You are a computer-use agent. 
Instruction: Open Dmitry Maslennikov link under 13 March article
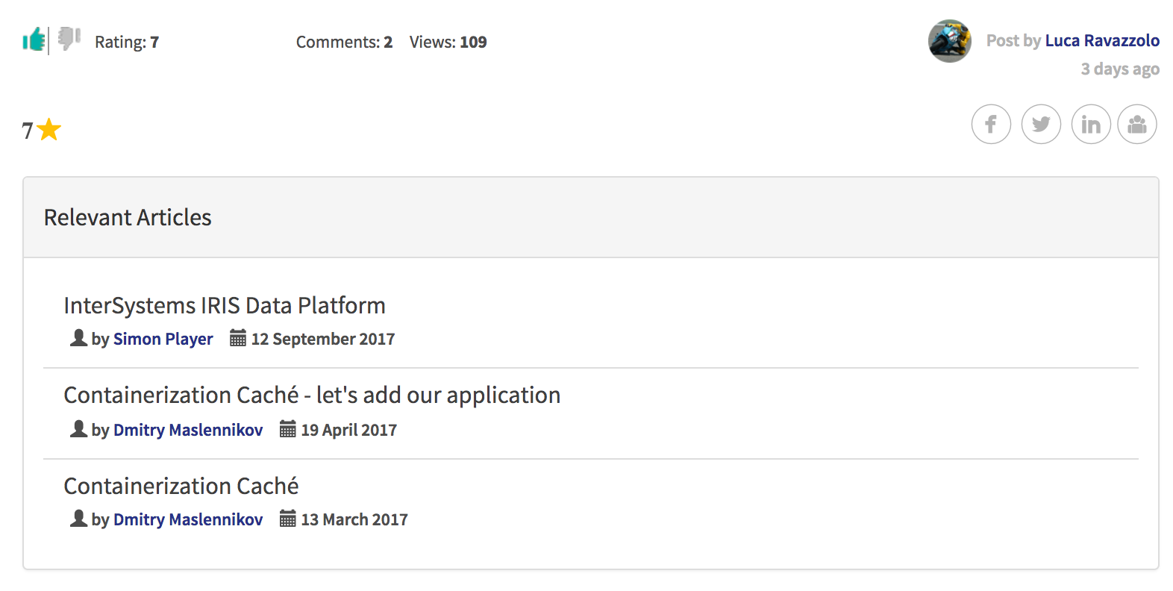coord(188,519)
